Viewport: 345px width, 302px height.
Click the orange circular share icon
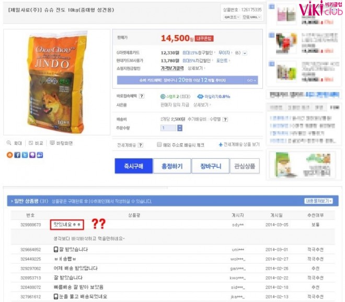tap(10, 155)
